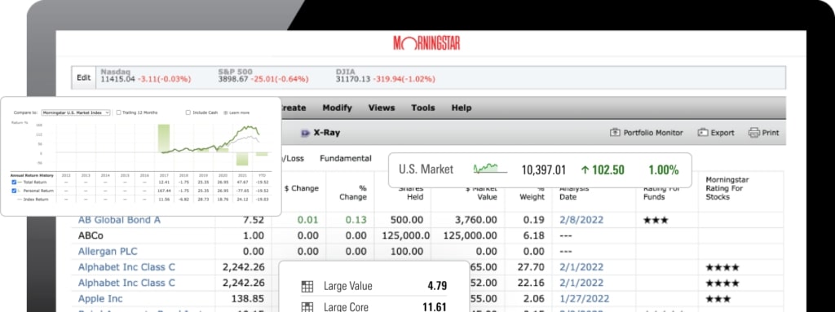Open the Tools menu
835x312 pixels.
[x=423, y=108]
